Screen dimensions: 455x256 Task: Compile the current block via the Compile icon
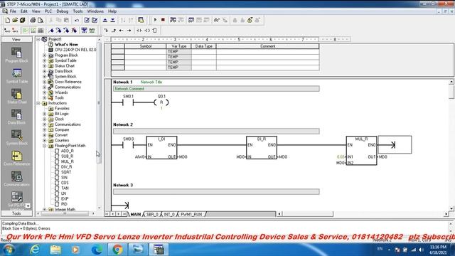87,20
